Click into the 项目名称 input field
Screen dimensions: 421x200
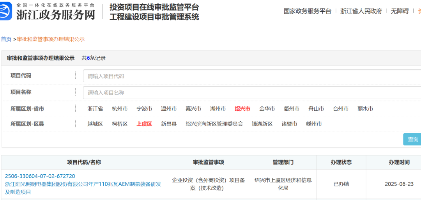pyautogui.click(x=251, y=93)
